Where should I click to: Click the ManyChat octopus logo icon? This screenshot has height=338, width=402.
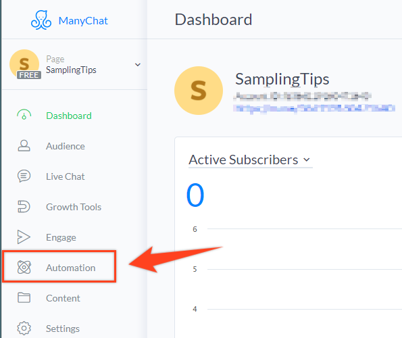[41, 20]
